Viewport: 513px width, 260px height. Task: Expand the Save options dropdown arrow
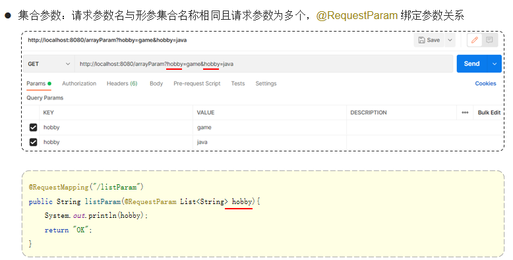click(450, 40)
